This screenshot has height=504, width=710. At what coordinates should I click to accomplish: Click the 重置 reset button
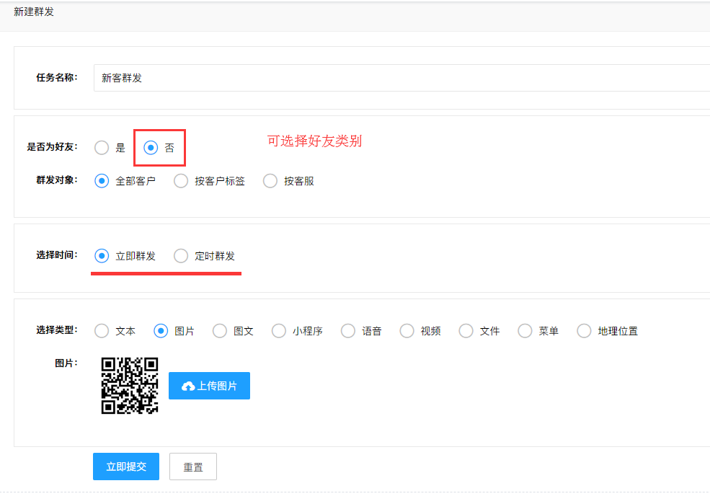[193, 467]
